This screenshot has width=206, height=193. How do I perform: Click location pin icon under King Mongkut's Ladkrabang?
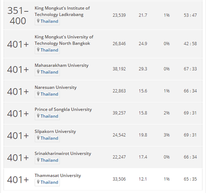tap(38, 21)
